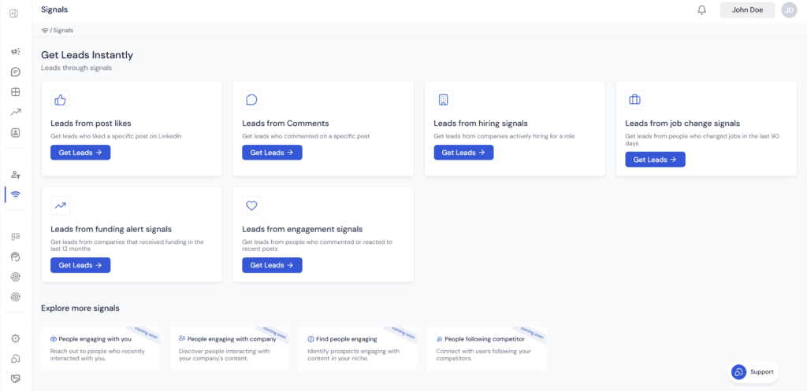The image size is (807, 391).
Task: Open the Find people engaging card
Action: point(358,349)
